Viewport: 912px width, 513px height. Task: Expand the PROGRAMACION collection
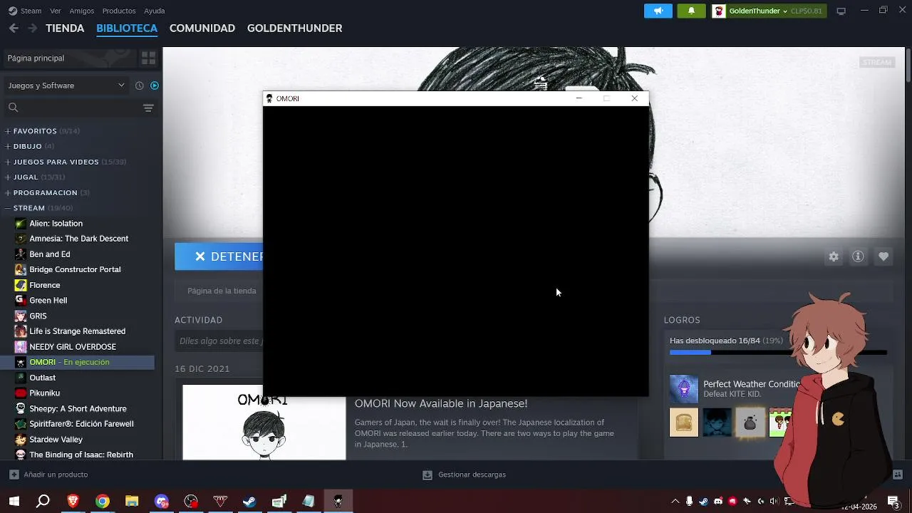click(8, 192)
